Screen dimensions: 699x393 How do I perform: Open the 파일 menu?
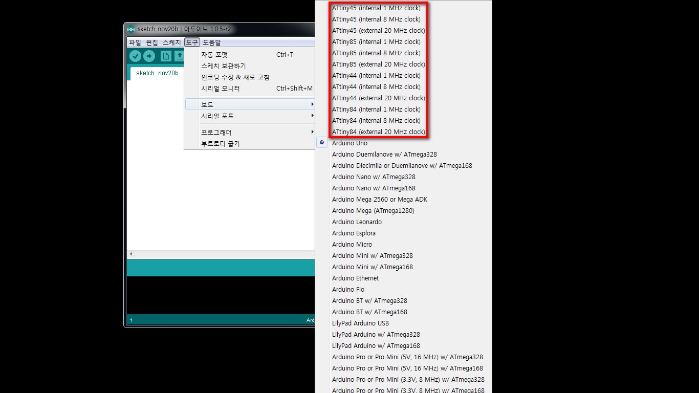pos(135,42)
